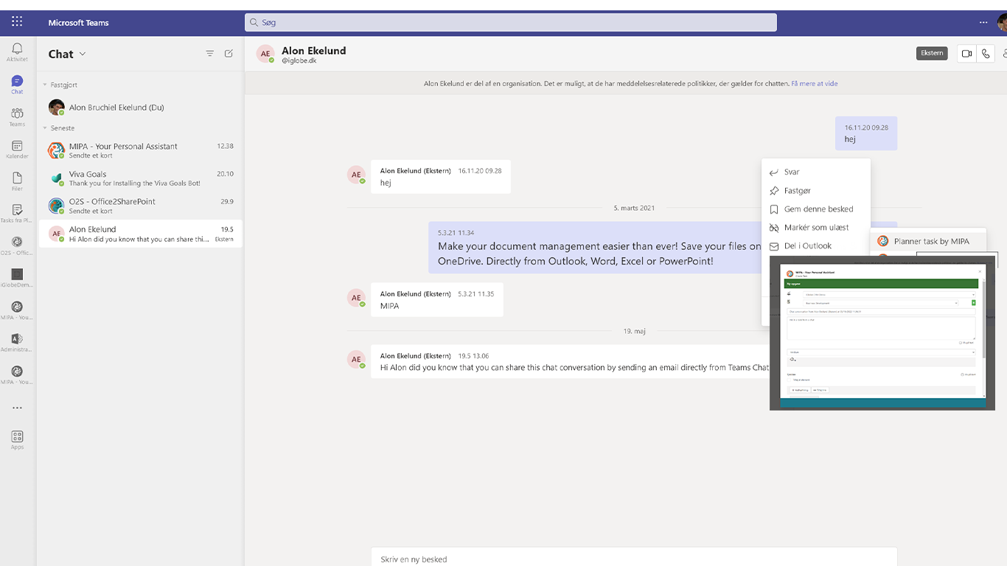Image resolution: width=1007 pixels, height=566 pixels.
Task: Click the Skriv en ny besked field
Action: 634,559
